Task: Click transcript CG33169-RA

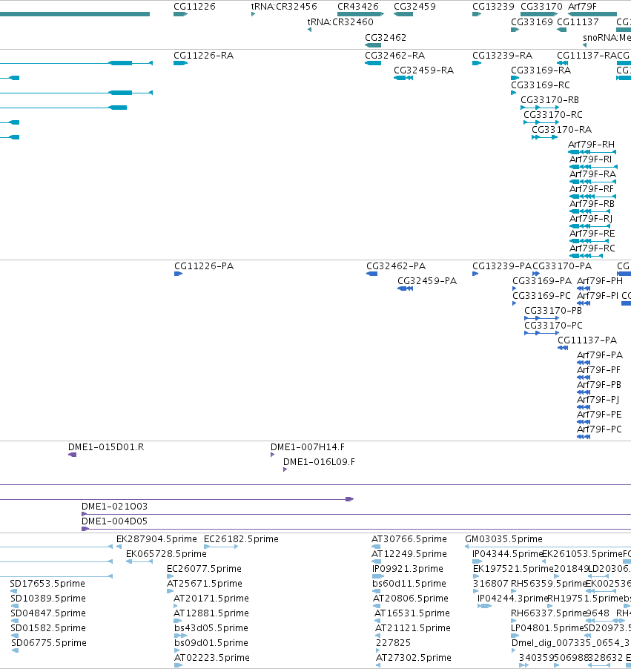Action: [x=515, y=78]
